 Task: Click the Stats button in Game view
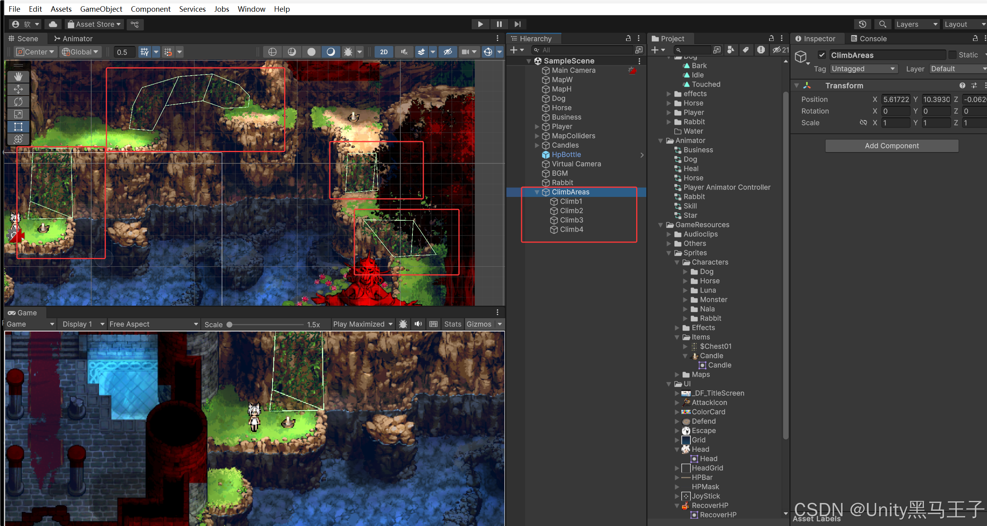[x=452, y=324]
